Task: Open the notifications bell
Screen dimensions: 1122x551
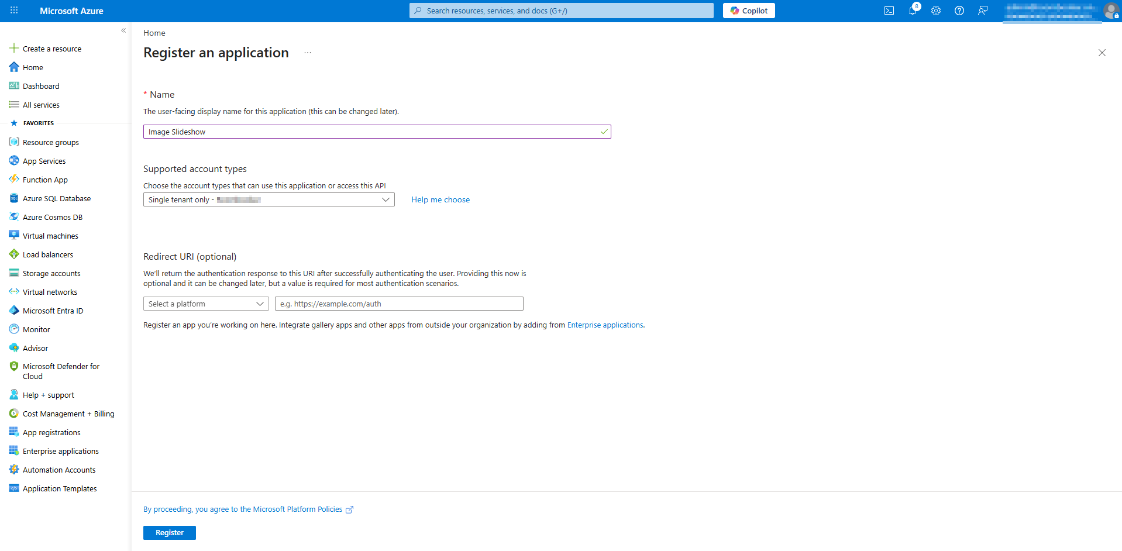Action: point(912,11)
